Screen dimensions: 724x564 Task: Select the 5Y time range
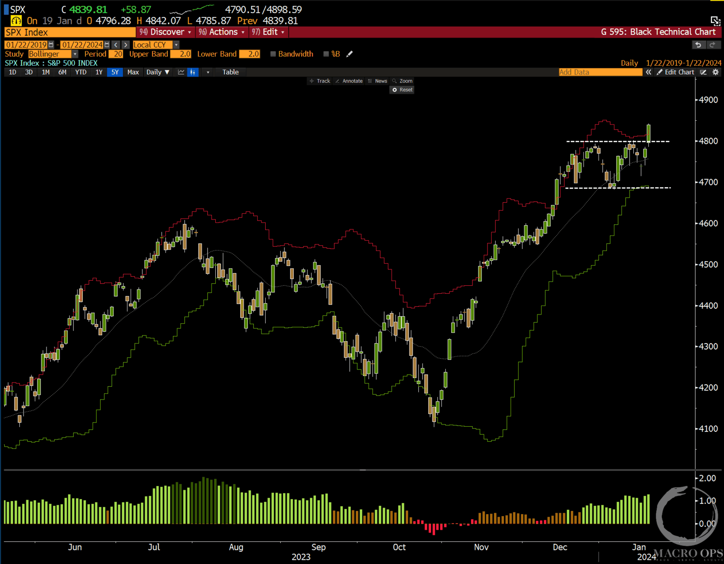(x=115, y=72)
